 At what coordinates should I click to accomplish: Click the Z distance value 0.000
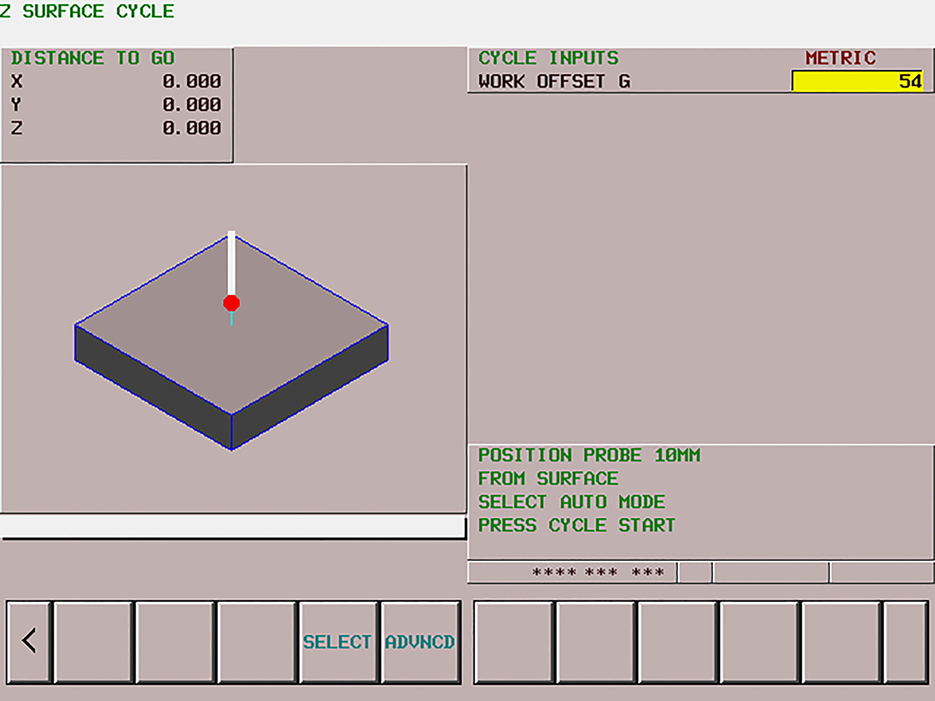(192, 128)
